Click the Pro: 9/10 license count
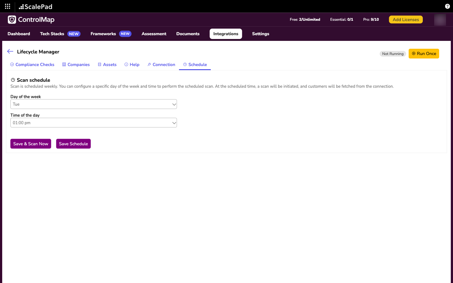Viewport: 453px width, 283px height. (x=371, y=19)
